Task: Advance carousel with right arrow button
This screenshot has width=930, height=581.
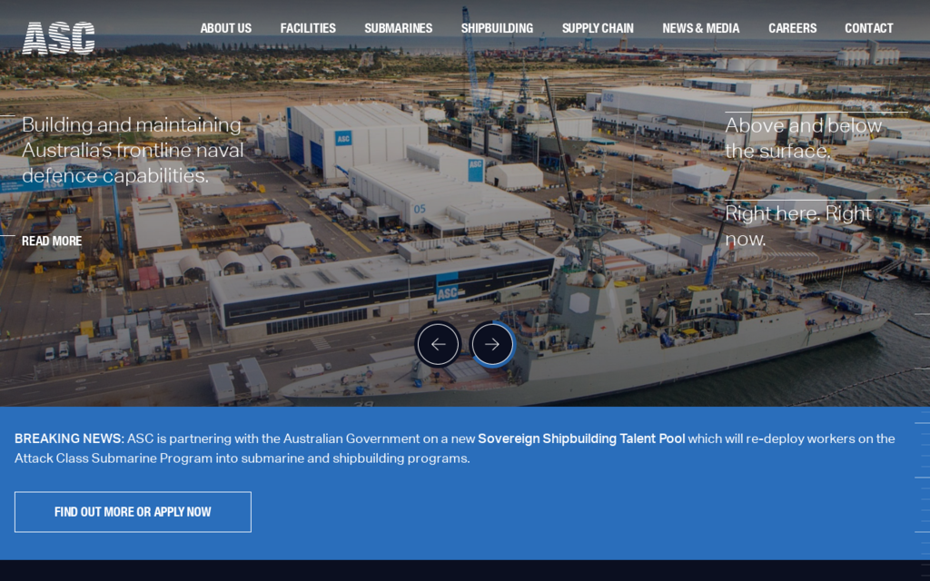Action: pos(492,344)
